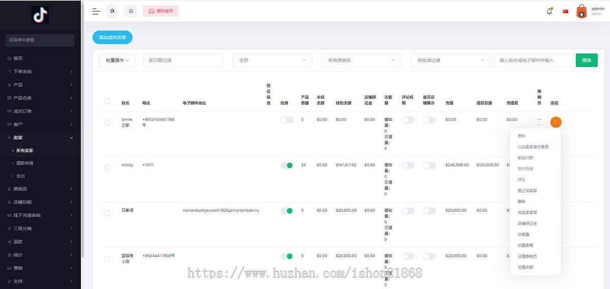Image resolution: width=610 pixels, height=289 pixels.
Task: Click the admin avatar image
Action: click(582, 11)
